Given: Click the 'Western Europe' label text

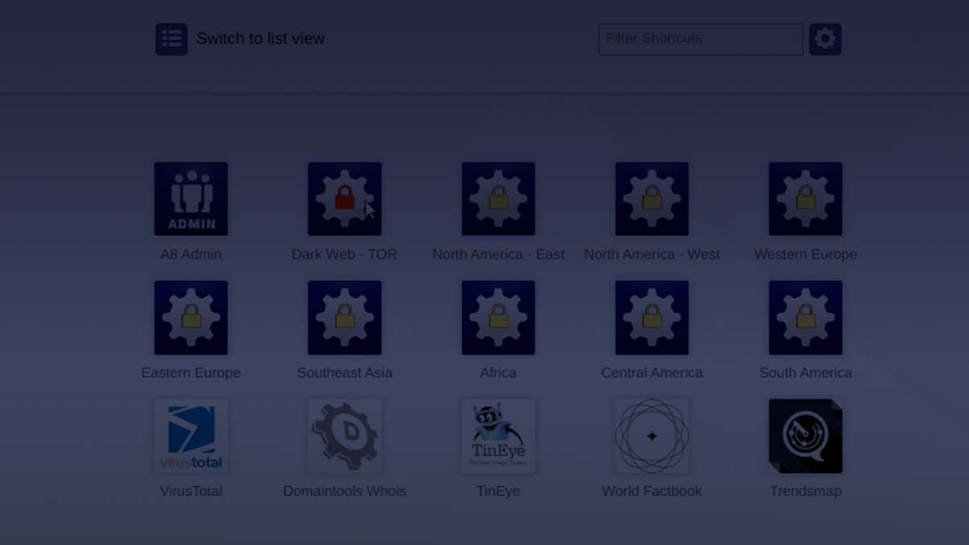Looking at the screenshot, I should (x=806, y=254).
